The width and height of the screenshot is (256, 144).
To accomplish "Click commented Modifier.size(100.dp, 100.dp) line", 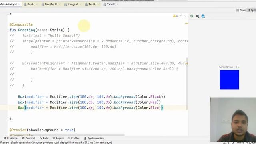I will click(x=73, y=47).
